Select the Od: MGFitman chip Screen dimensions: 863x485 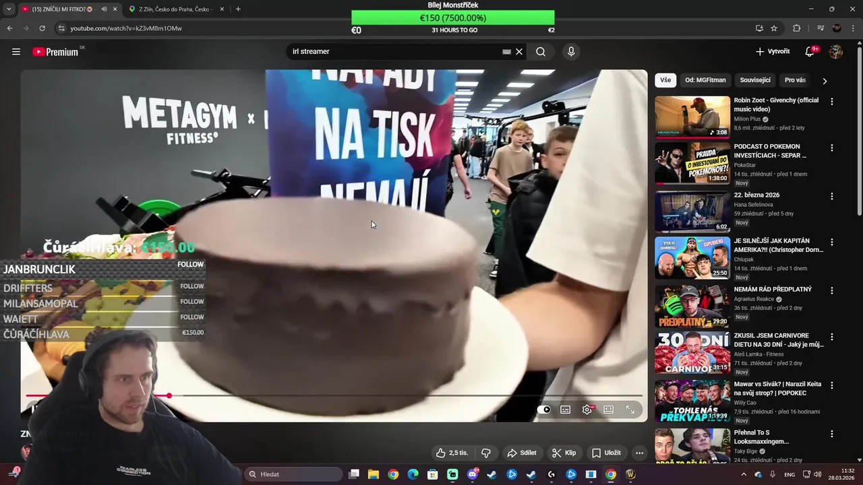(705, 80)
